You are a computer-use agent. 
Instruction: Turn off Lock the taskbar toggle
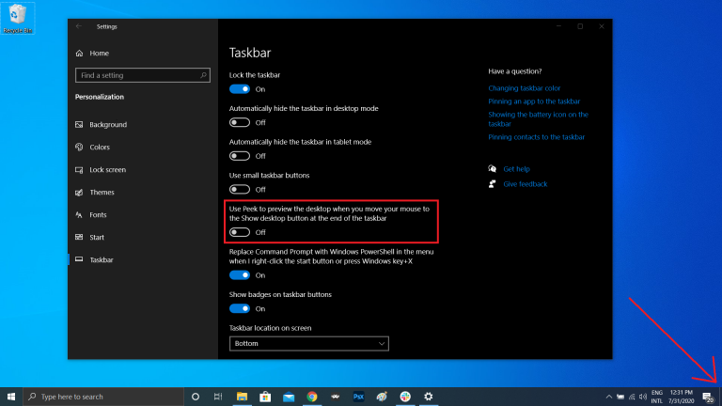tap(240, 88)
